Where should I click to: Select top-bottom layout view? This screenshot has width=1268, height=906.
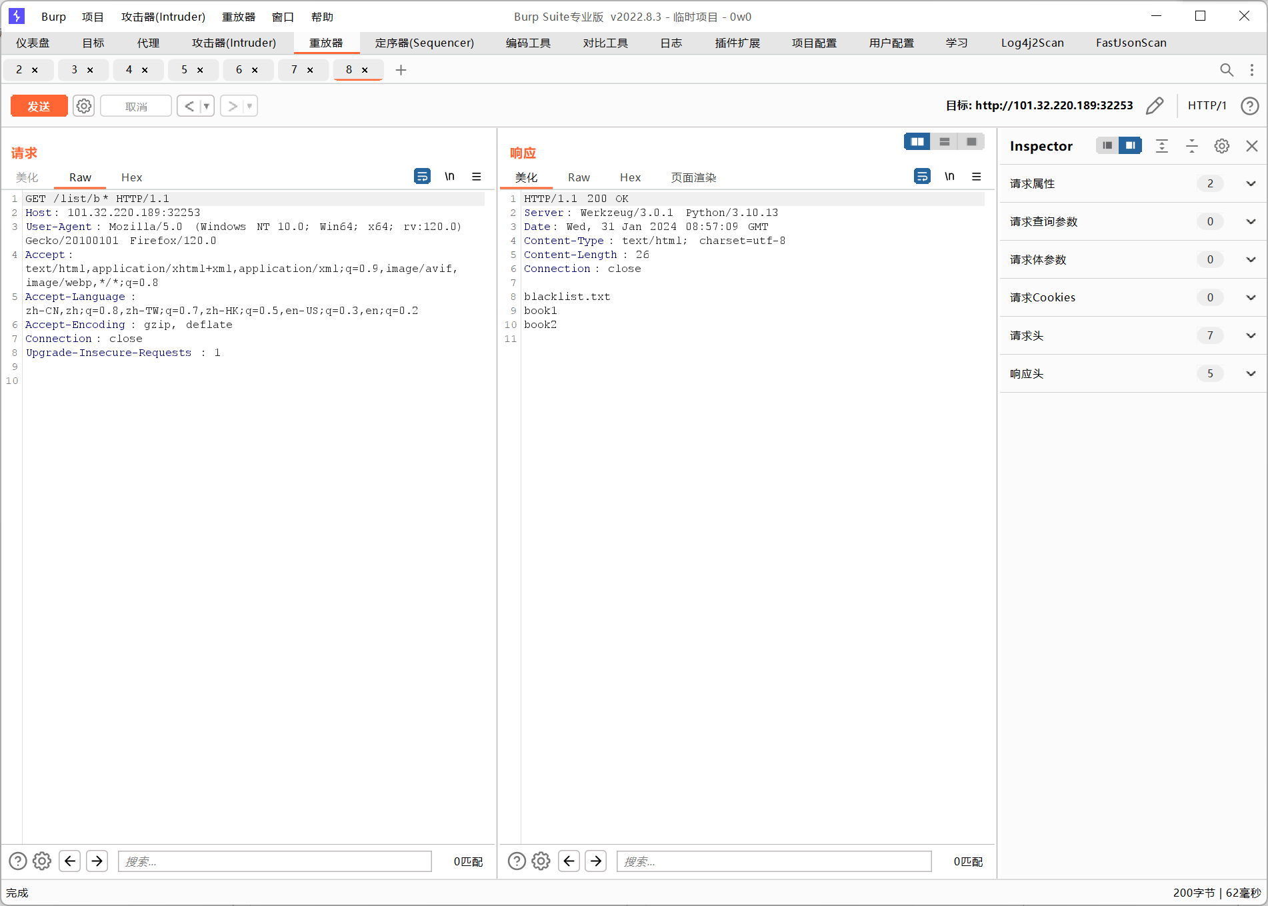(x=945, y=141)
